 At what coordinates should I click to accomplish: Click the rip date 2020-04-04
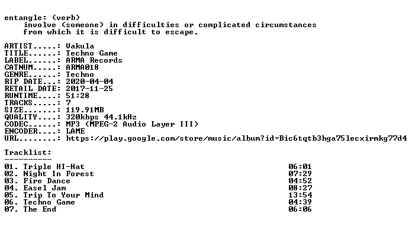coord(89,82)
